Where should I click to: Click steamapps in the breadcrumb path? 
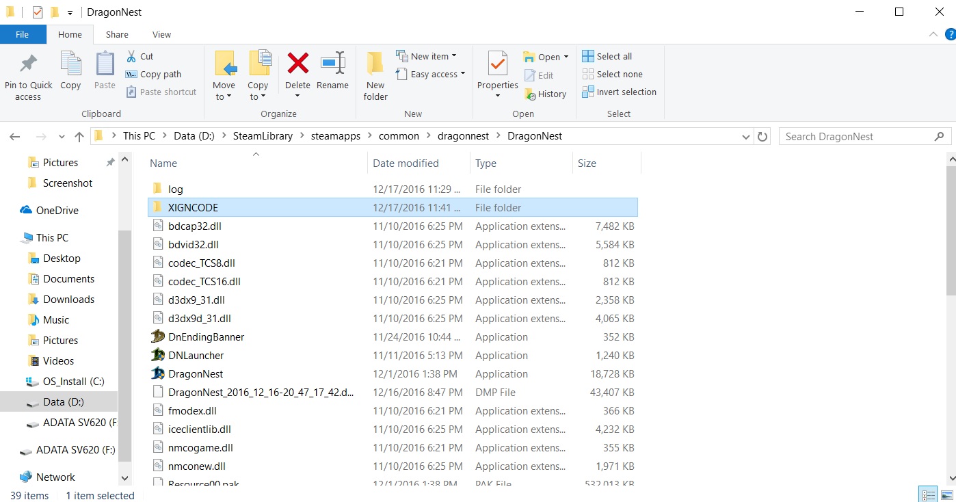336,135
